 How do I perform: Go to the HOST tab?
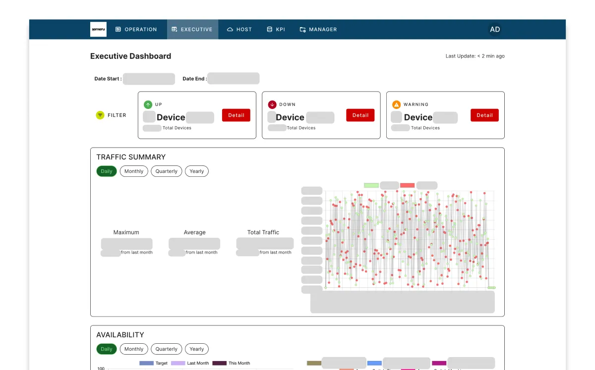click(239, 29)
